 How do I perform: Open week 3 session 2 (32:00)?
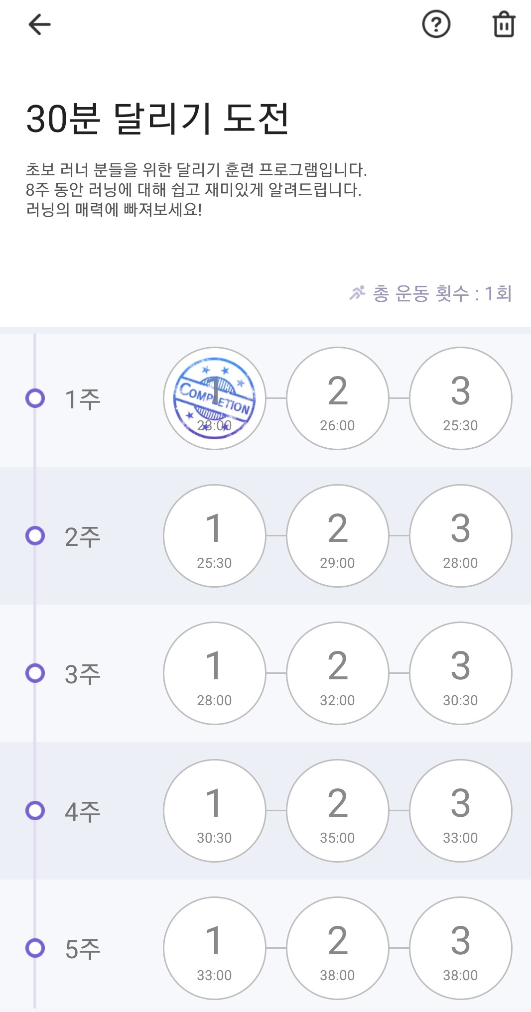click(338, 673)
